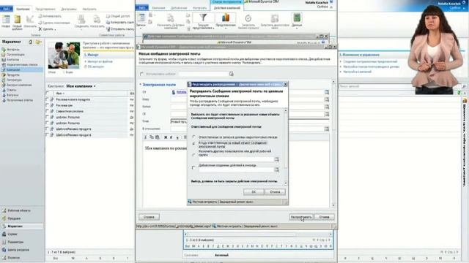This screenshot has height=263, width=469.
Task: Open the Мои кампании view dropdown
Action: (95, 86)
